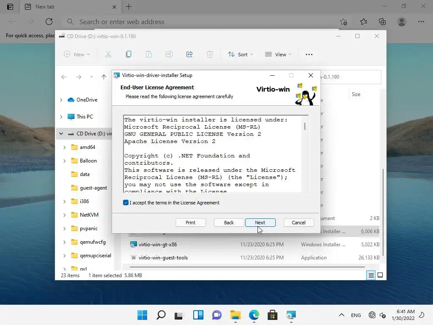Open Widgets from the taskbar
This screenshot has width=433, height=325.
pyautogui.click(x=198, y=315)
